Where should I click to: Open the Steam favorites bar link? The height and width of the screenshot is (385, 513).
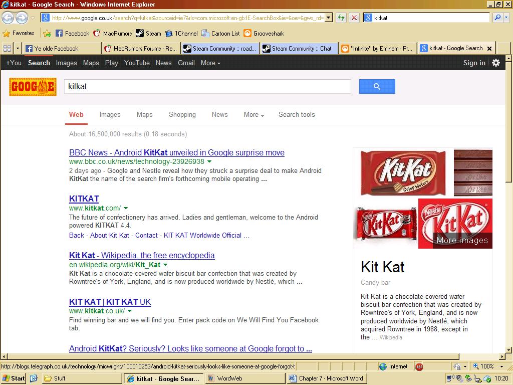click(148, 34)
